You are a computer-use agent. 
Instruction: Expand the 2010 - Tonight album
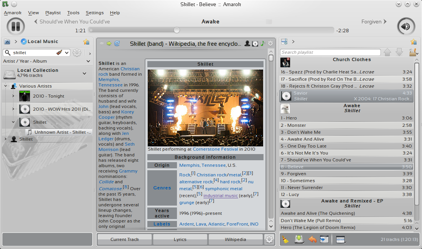click(x=13, y=96)
